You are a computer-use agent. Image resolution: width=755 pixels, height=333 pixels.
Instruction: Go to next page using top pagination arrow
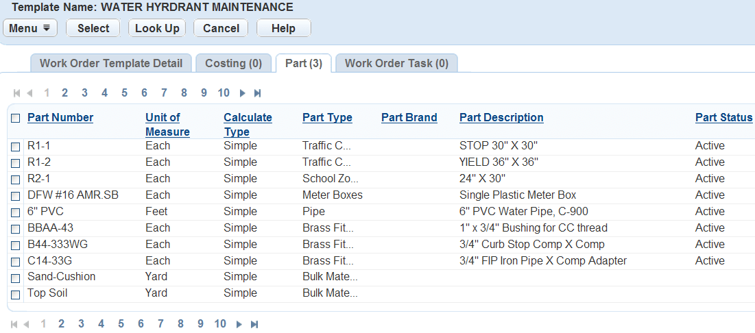(243, 93)
